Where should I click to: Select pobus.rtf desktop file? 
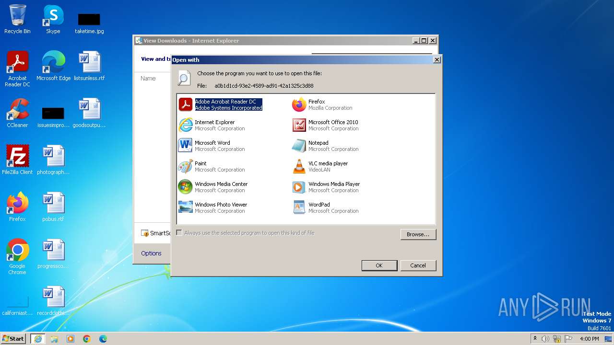(x=53, y=207)
